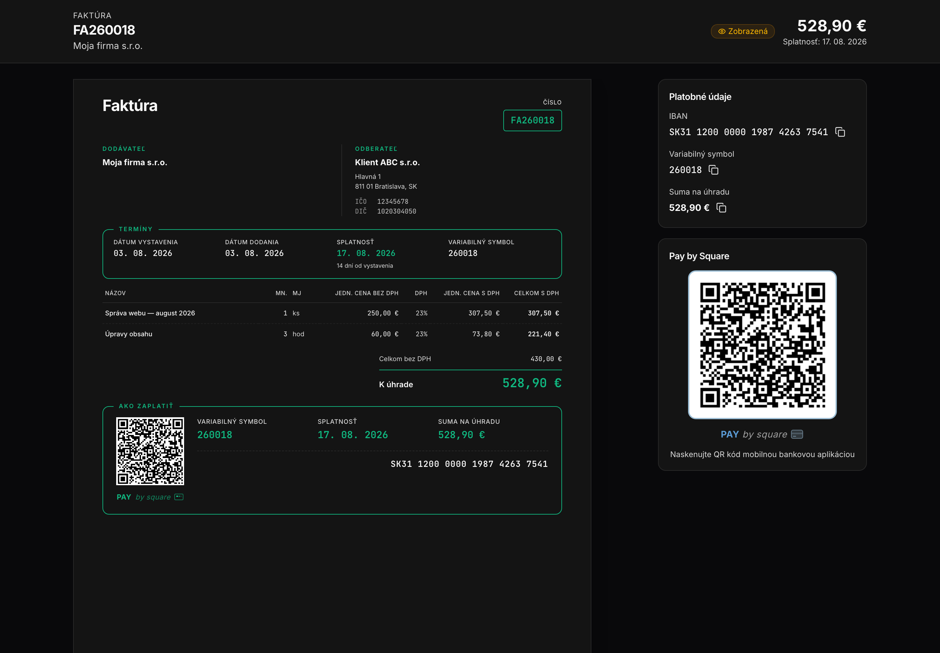Click the Názov column header
Viewport: 940px width, 653px height.
point(115,293)
